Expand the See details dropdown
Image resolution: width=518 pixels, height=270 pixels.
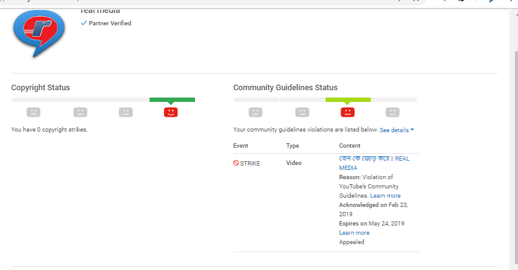pos(397,130)
